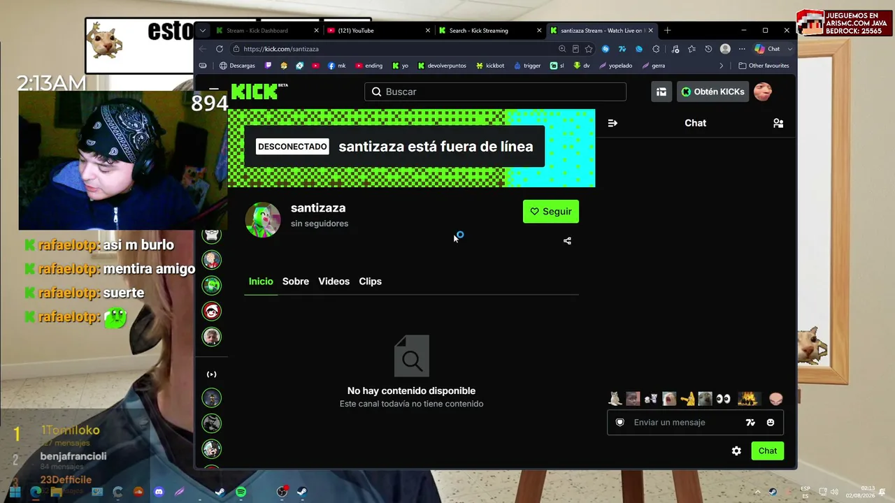Image resolution: width=895 pixels, height=503 pixels.
Task: Open the gerra bookmark
Action: click(x=654, y=66)
